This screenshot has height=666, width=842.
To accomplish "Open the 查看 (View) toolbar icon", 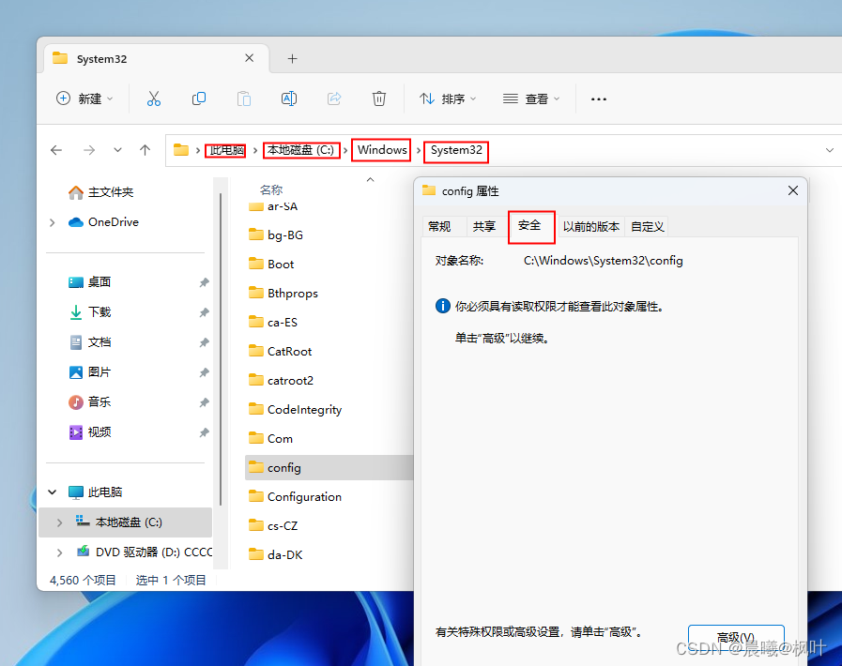I will 531,98.
